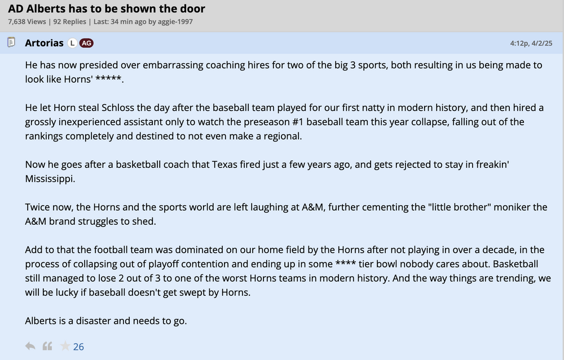Click the white L badge next to Artorias
Viewport: 564px width, 360px height.
(72, 43)
